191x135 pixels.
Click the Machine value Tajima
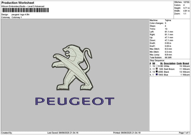pos(168,20)
